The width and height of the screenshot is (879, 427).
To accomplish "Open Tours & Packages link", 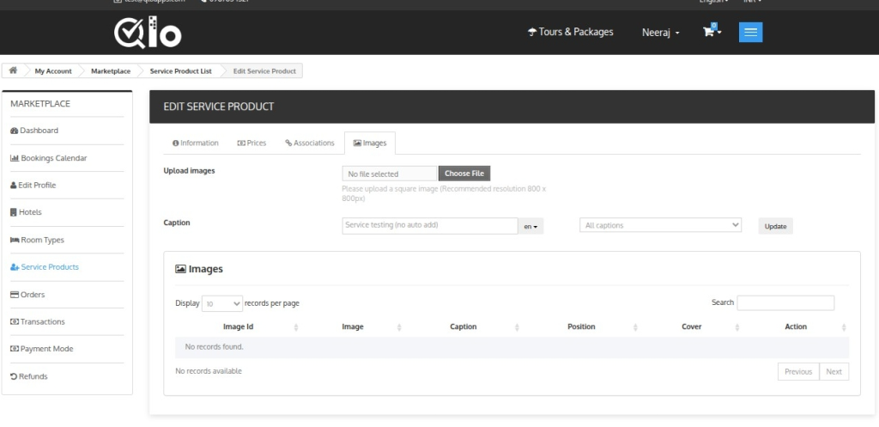I will 571,32.
